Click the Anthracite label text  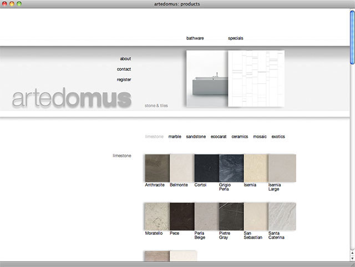[x=155, y=185]
